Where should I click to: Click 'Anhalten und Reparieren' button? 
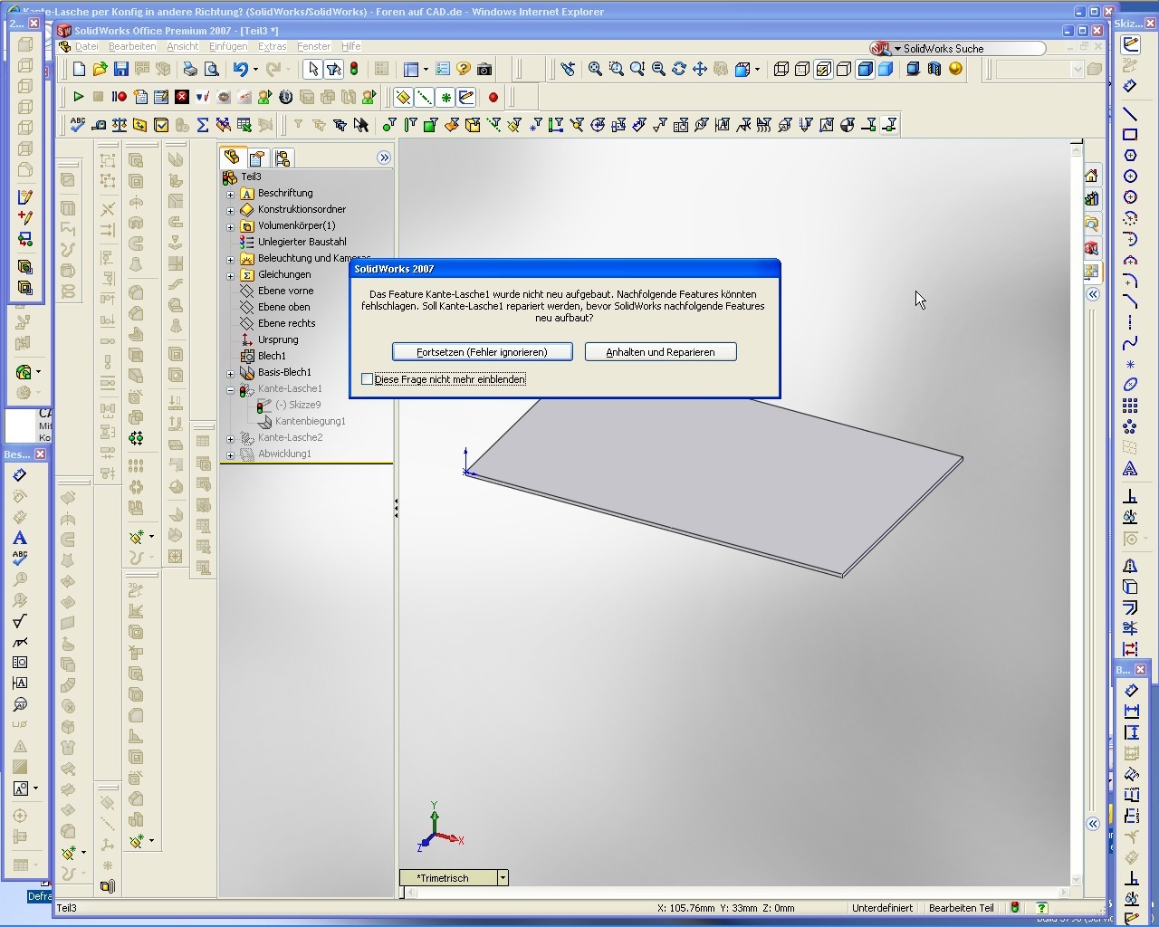[660, 352]
